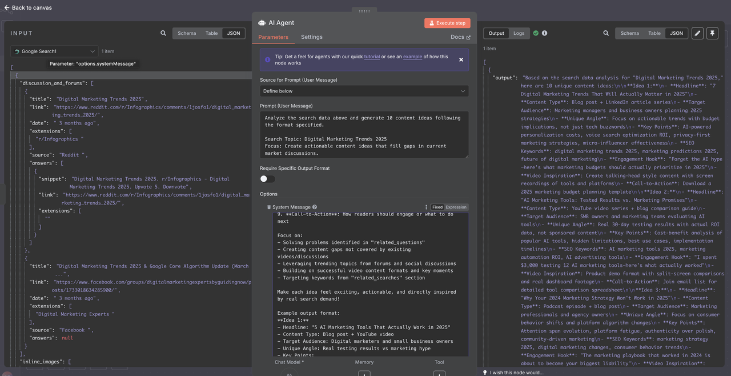Click the info icon in tip banner

coord(268,59)
